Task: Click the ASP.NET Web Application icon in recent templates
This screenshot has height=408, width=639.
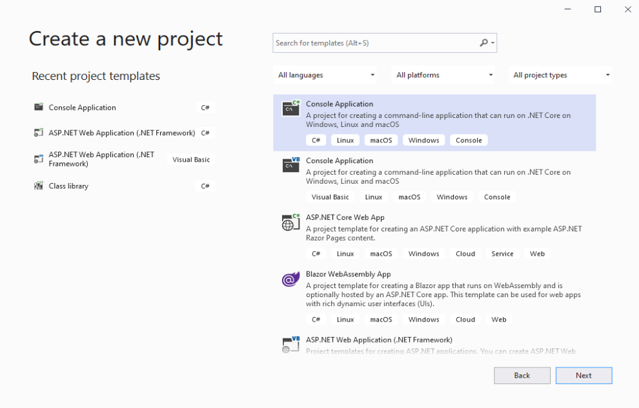Action: (x=39, y=133)
